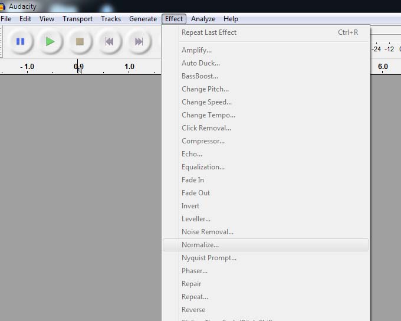Viewport: 401px width, 321px height.
Task: Select Amplify... from the Effect menu
Action: tap(266, 50)
